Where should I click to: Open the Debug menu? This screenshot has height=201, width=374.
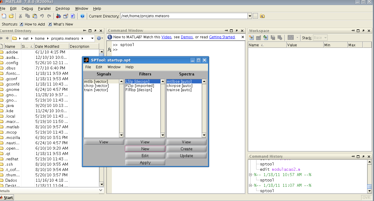(27, 8)
